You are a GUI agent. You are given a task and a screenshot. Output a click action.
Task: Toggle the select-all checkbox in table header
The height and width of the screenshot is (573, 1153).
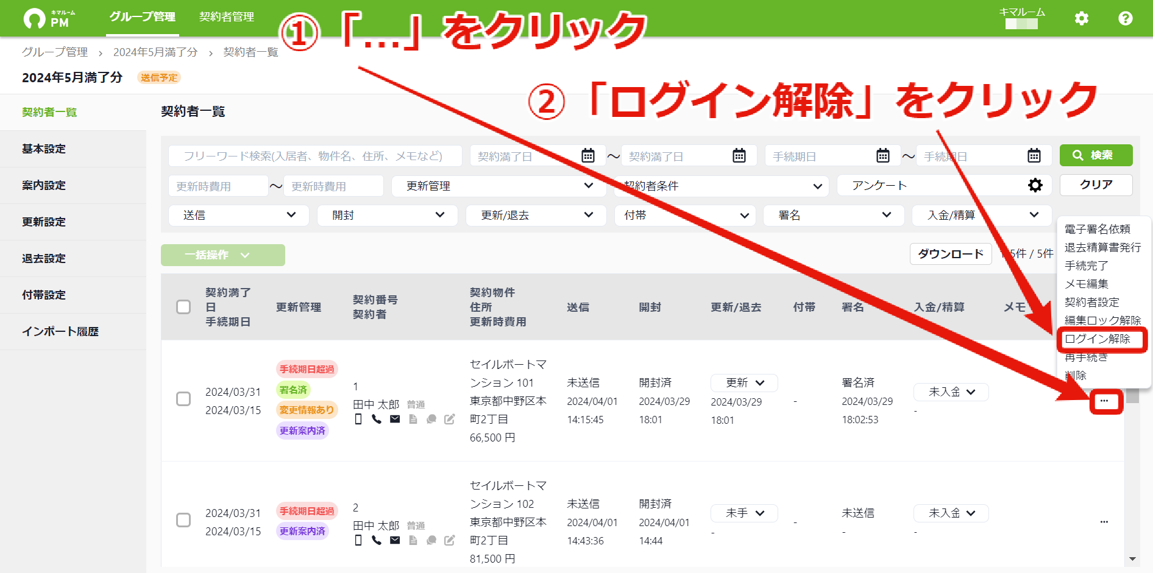[183, 306]
